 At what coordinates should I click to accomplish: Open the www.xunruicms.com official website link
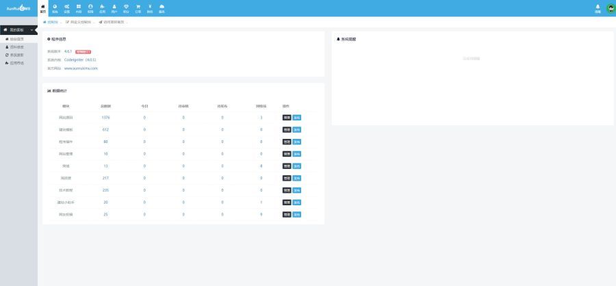pyautogui.click(x=81, y=68)
